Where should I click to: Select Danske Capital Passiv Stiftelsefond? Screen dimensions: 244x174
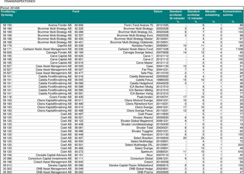click(x=131, y=165)
